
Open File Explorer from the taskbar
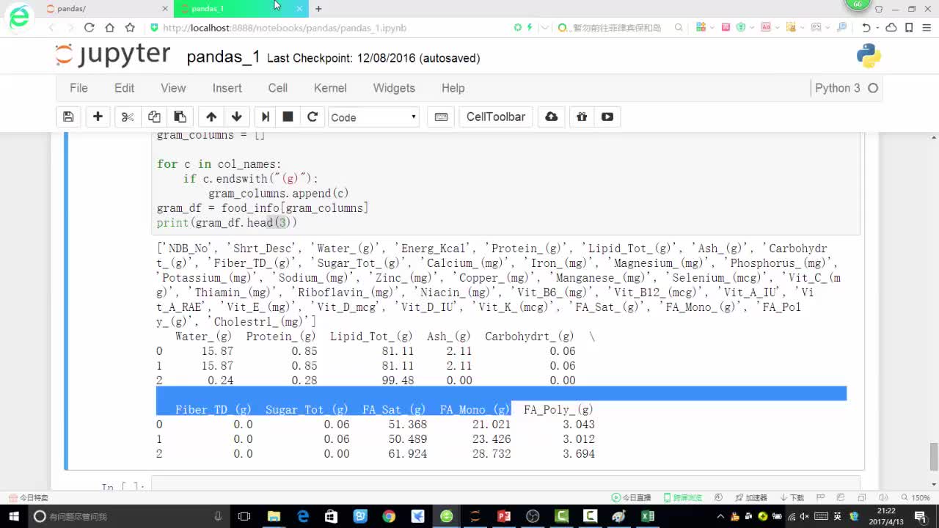click(x=274, y=516)
